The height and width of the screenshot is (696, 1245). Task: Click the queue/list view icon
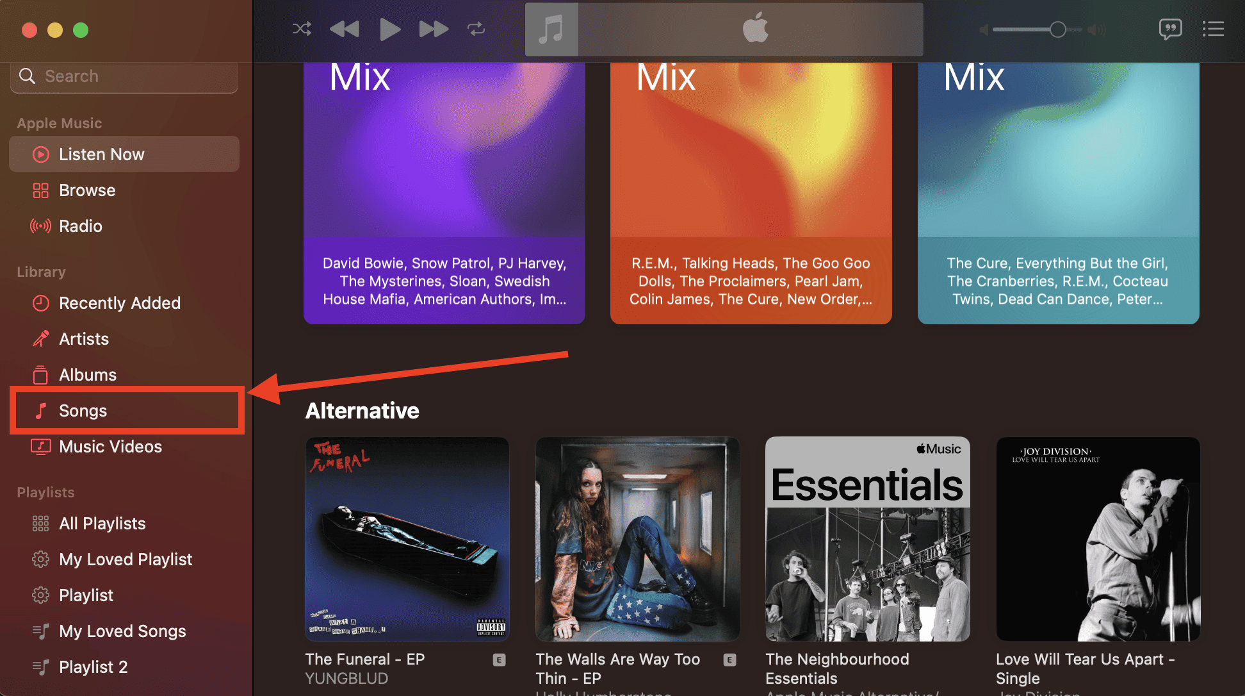pos(1214,28)
